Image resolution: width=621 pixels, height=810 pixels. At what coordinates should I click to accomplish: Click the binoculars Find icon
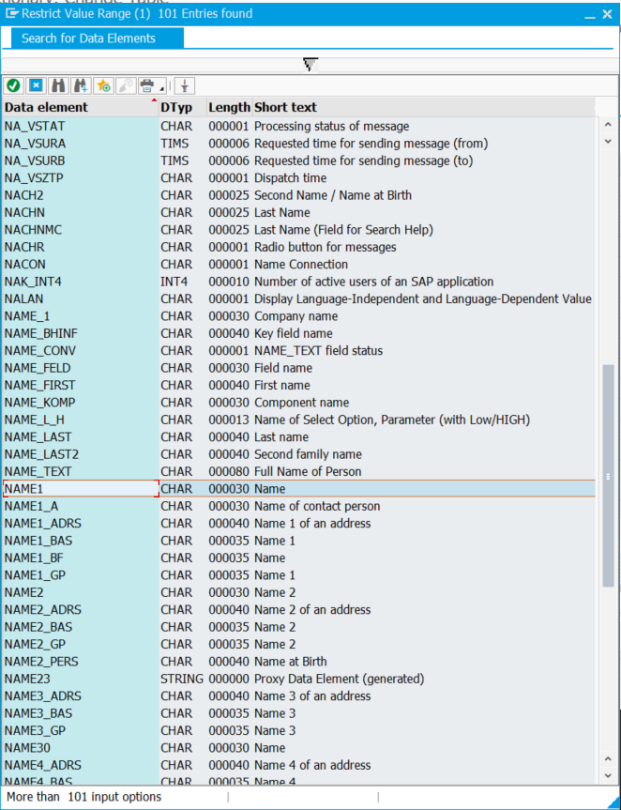point(58,85)
